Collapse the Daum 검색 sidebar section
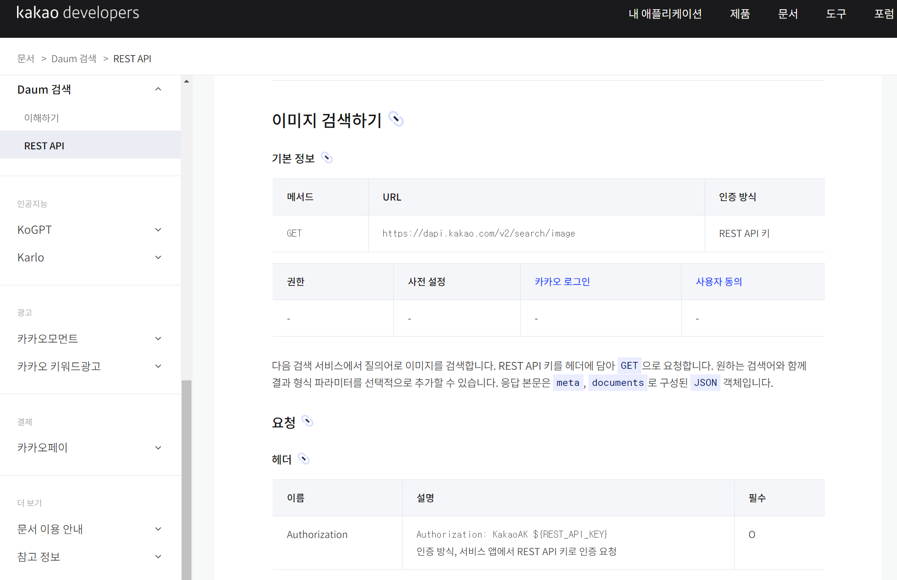 pos(158,89)
